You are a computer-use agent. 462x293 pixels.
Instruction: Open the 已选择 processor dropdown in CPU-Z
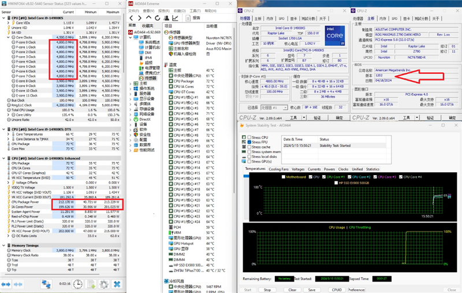(274, 107)
